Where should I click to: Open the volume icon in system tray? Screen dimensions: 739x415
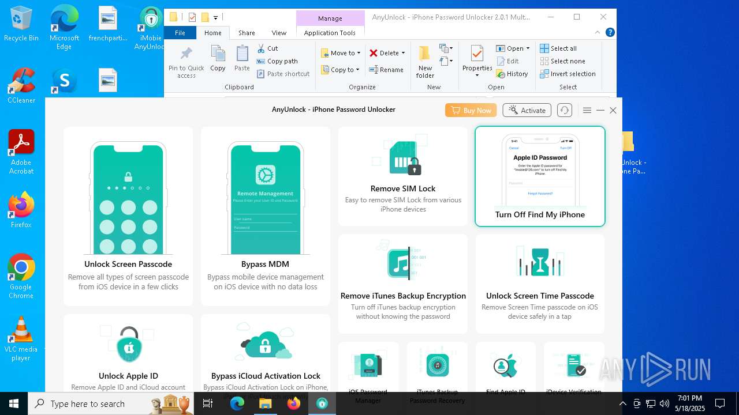665,403
